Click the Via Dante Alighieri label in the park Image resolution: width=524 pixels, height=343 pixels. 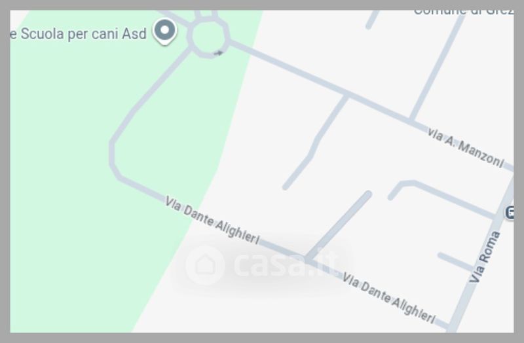coord(212,221)
